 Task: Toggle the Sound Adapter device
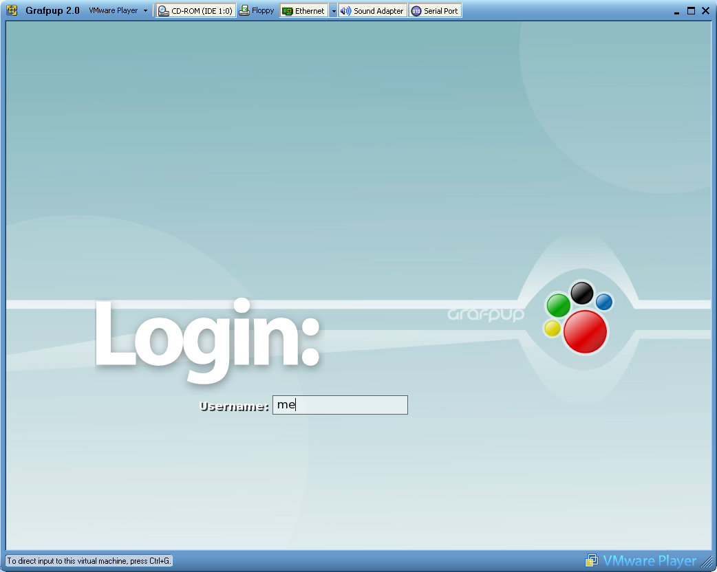372,11
